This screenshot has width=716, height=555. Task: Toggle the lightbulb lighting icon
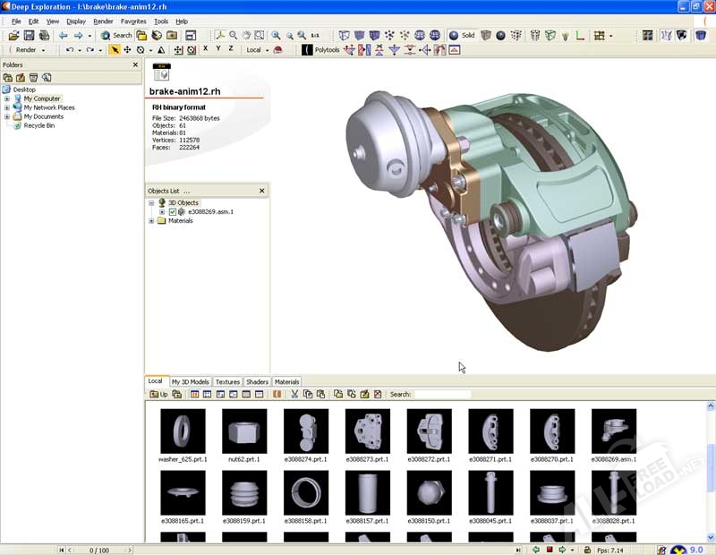[565, 36]
